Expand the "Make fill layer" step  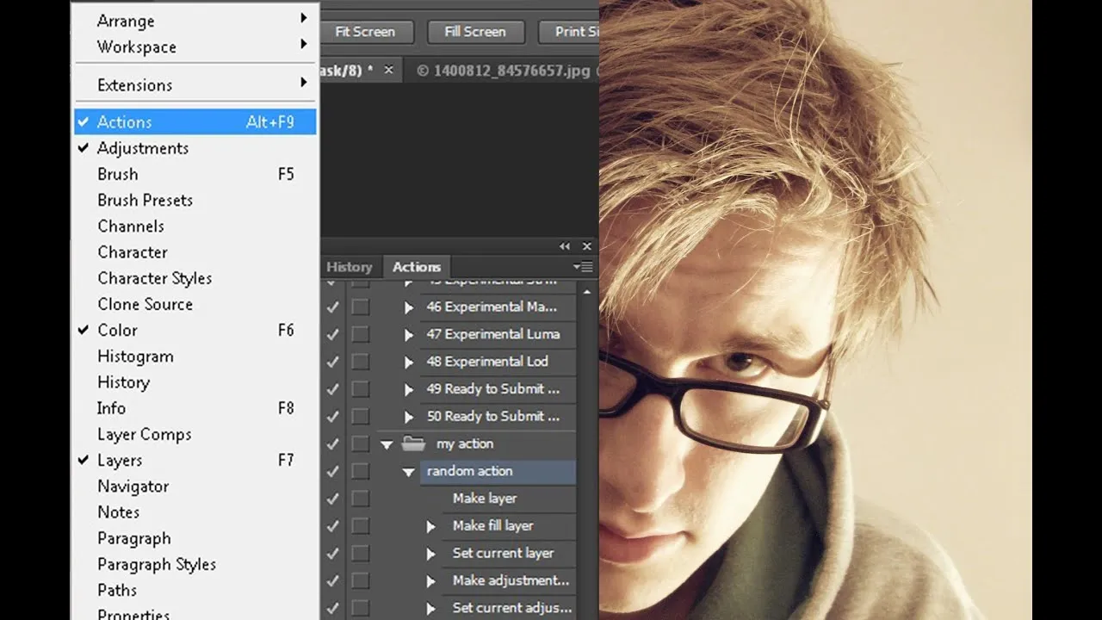point(430,526)
